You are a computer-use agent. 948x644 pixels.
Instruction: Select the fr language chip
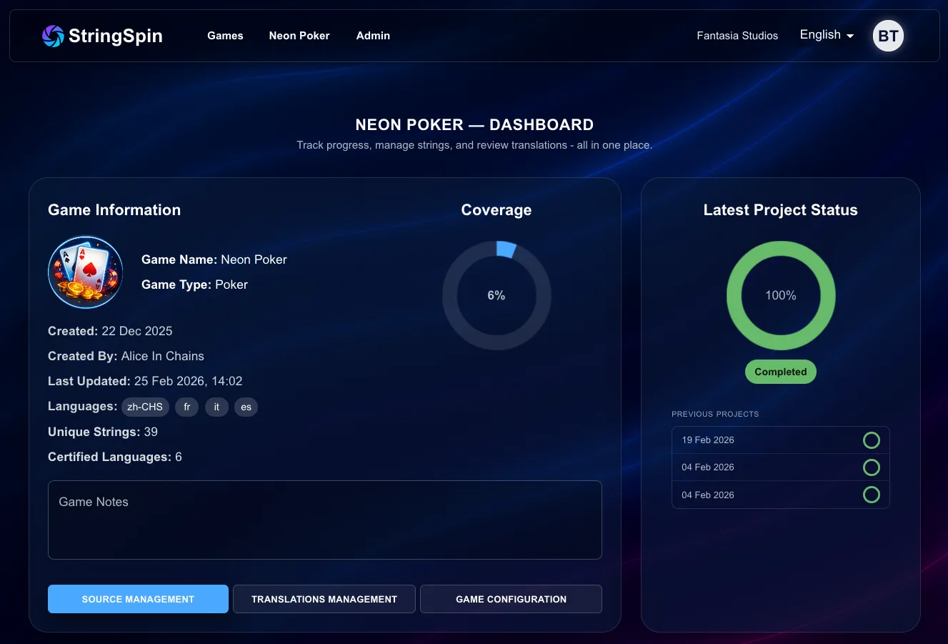pos(186,407)
